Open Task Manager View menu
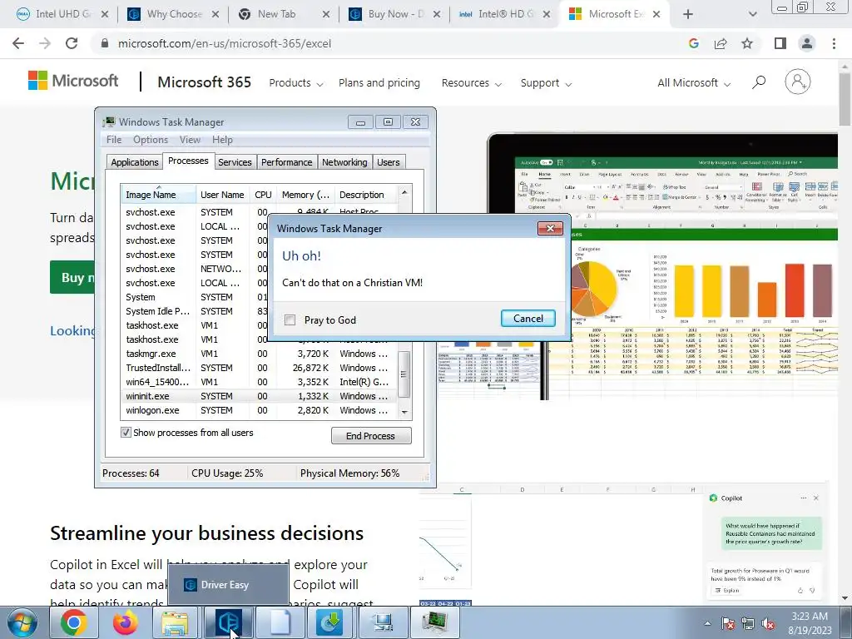The image size is (852, 639). (x=191, y=140)
